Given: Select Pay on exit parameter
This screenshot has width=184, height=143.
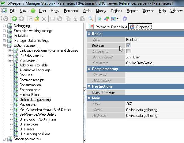Looking at the screenshot, I should tap(28, 105).
